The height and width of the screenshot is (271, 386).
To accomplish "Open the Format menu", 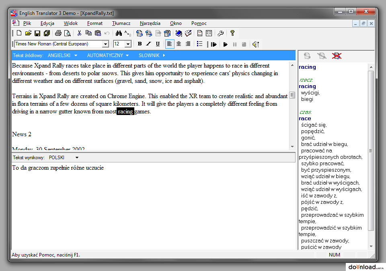I will (x=95, y=23).
